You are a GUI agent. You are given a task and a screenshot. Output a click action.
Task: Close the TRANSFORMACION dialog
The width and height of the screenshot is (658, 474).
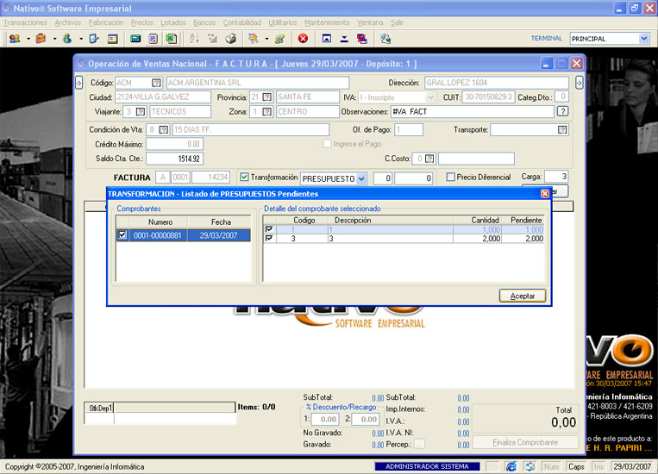544,194
